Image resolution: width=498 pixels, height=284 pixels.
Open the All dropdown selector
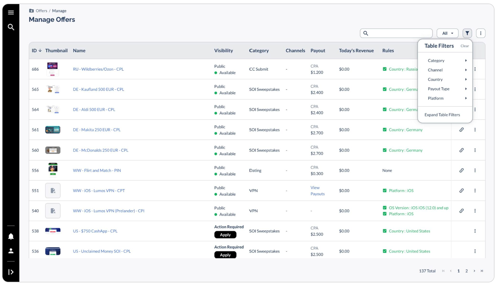click(x=447, y=33)
